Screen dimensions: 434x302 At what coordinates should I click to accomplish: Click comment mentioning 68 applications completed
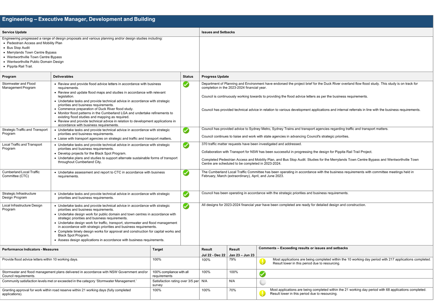click(348, 292)
